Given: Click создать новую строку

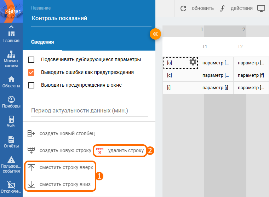Looking at the screenshot, I should (65, 150).
